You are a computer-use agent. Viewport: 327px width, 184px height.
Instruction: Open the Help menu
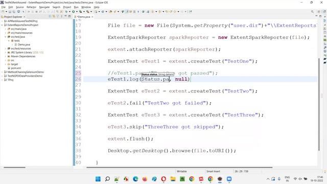click(x=97, y=7)
